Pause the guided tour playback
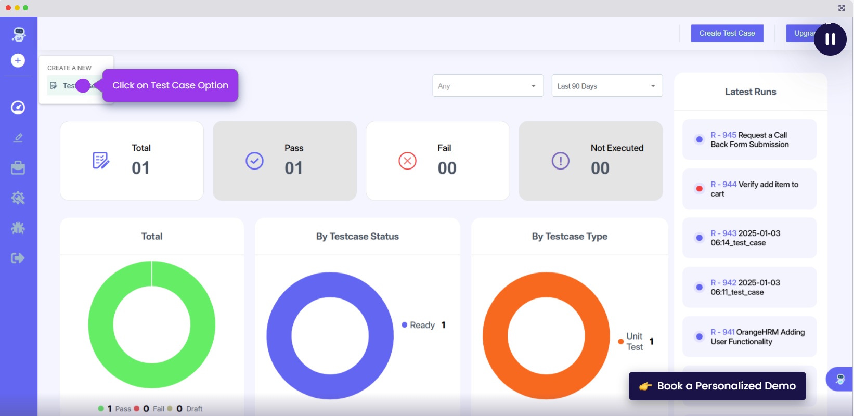 pos(830,39)
